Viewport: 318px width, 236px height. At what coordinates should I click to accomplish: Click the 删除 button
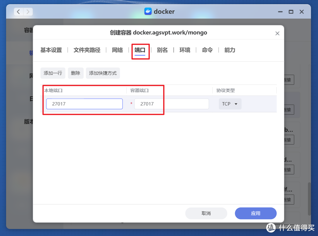click(76, 73)
